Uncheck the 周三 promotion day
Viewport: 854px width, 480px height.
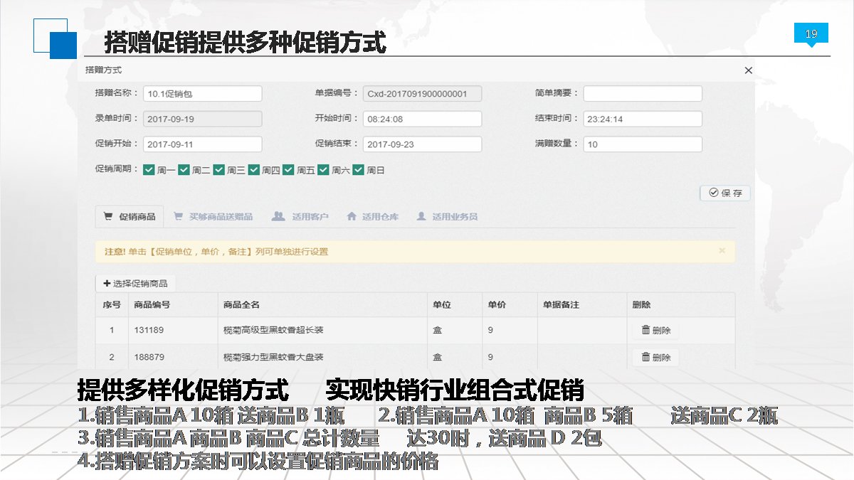pyautogui.click(x=218, y=170)
